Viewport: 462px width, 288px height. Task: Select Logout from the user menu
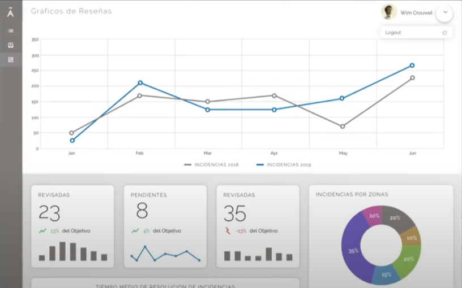(393, 33)
